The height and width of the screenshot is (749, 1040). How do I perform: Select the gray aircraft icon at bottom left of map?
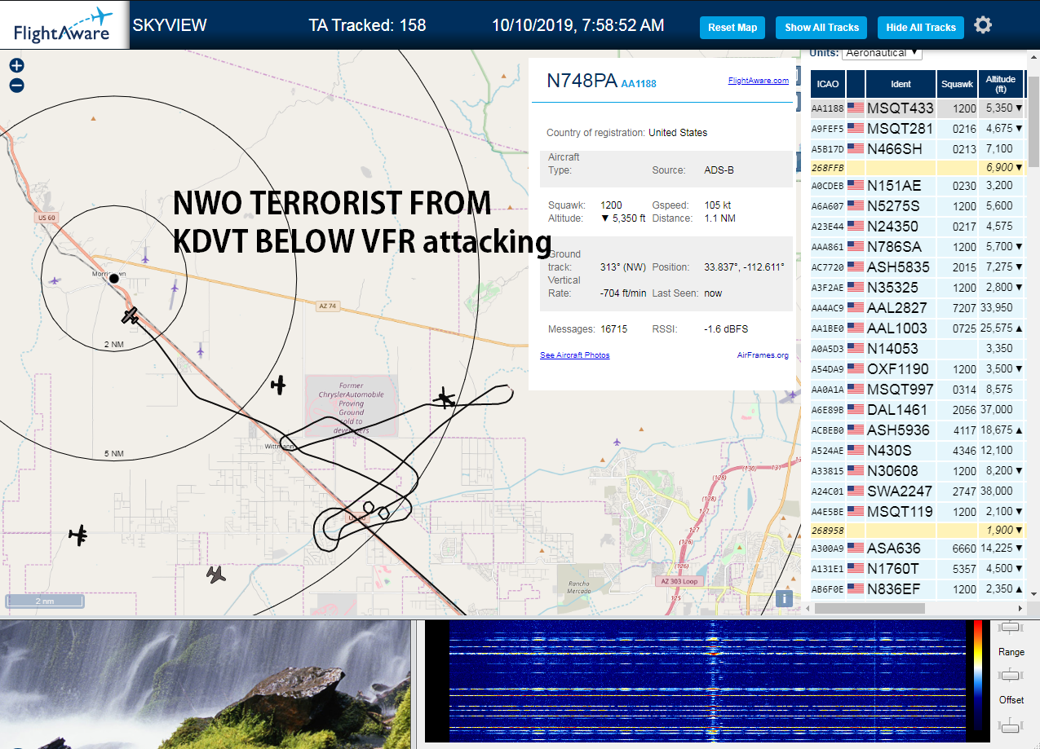coord(216,575)
